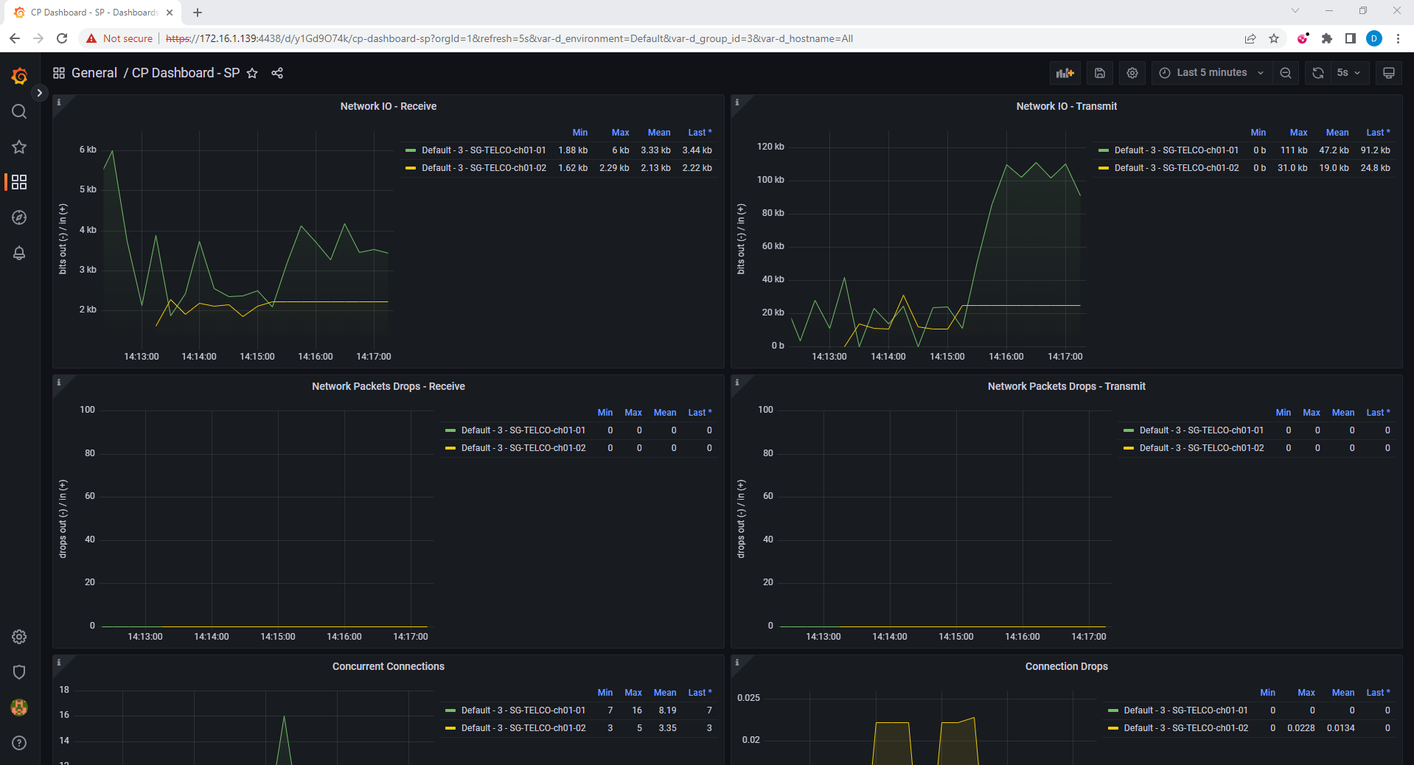The image size is (1414, 765).
Task: Open a new browser tab
Action: (x=198, y=13)
